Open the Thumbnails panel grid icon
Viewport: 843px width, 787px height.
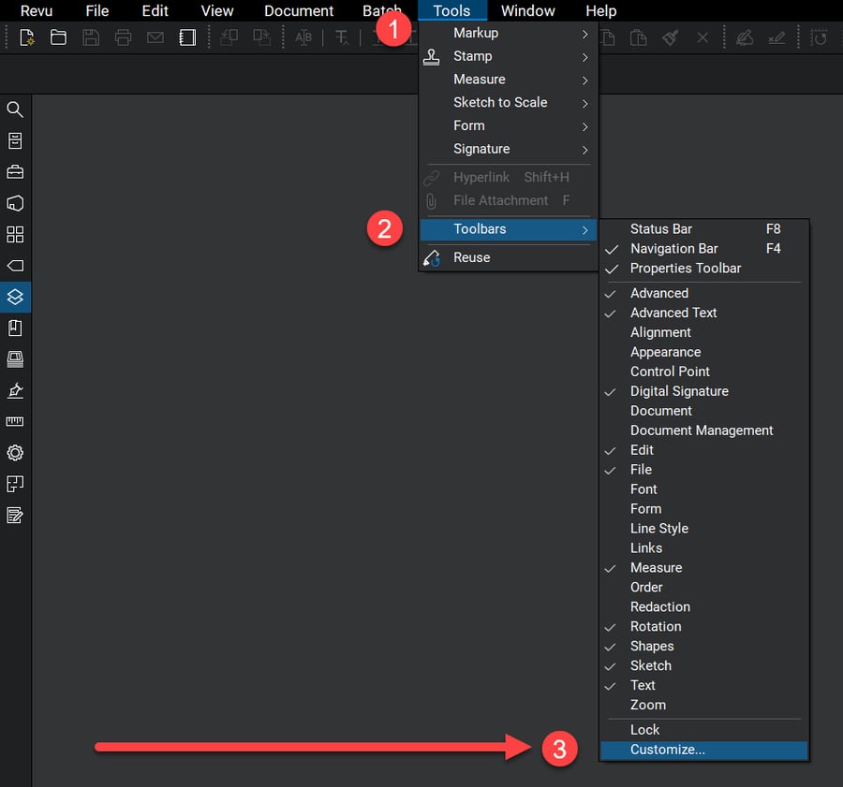tap(15, 235)
